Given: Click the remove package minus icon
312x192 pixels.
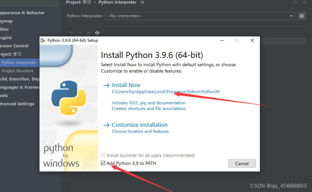Looking at the screenshot, I should coord(80,33).
